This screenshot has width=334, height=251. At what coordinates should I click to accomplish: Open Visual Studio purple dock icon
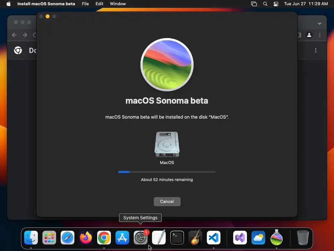click(240, 238)
